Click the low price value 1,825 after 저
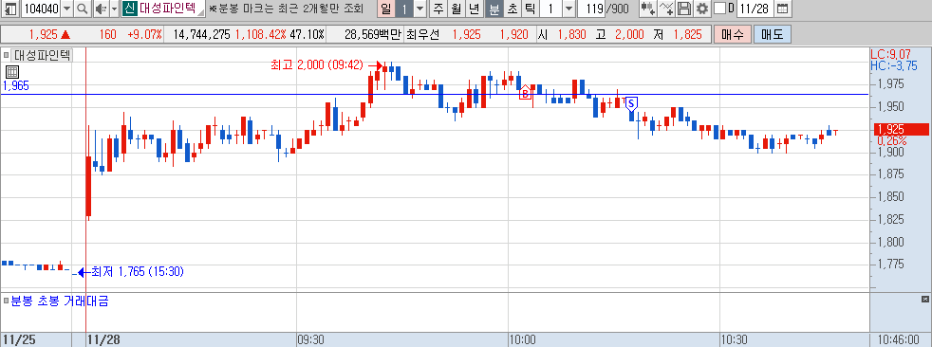Image resolution: width=932 pixels, height=347 pixels. coord(688,34)
